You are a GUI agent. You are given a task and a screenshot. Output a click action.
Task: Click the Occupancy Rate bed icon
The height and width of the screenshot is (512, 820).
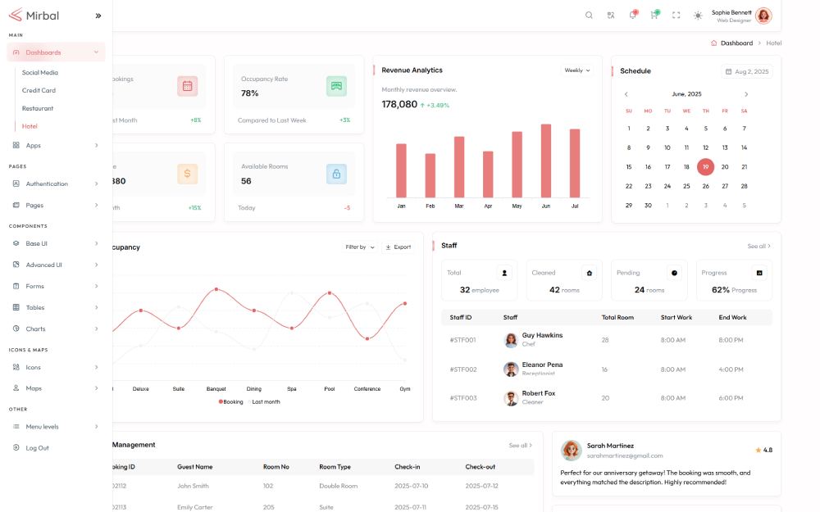click(336, 86)
